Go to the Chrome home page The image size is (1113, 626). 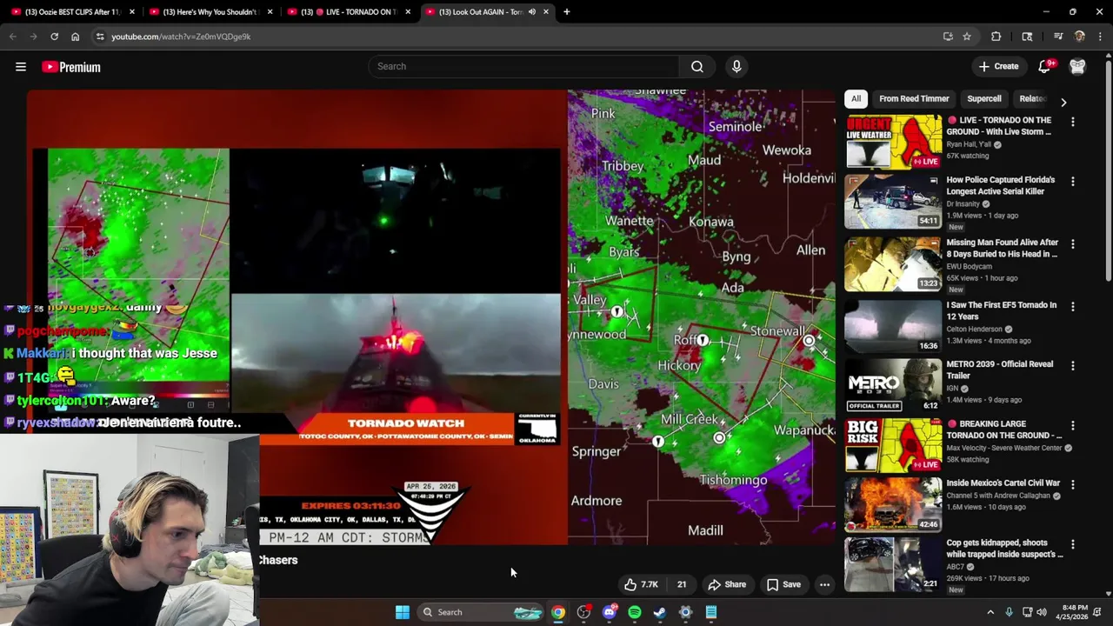click(x=75, y=37)
